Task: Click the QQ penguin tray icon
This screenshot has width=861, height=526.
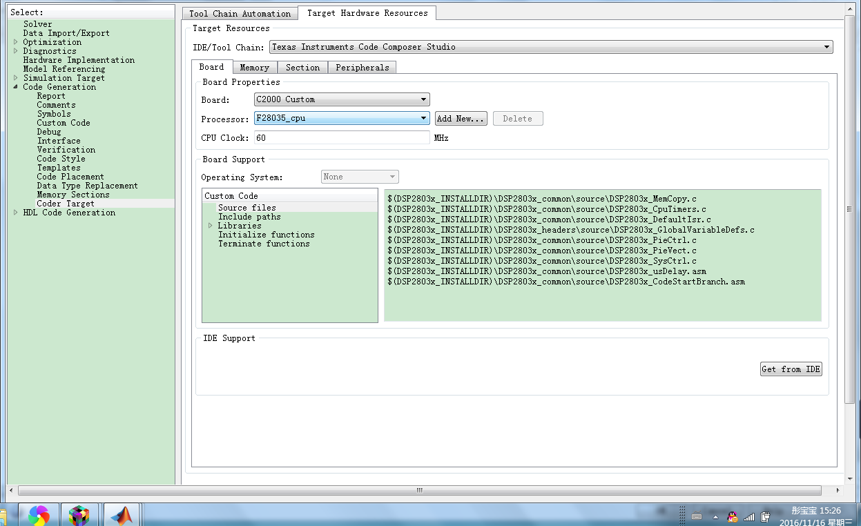Action: pyautogui.click(x=733, y=516)
